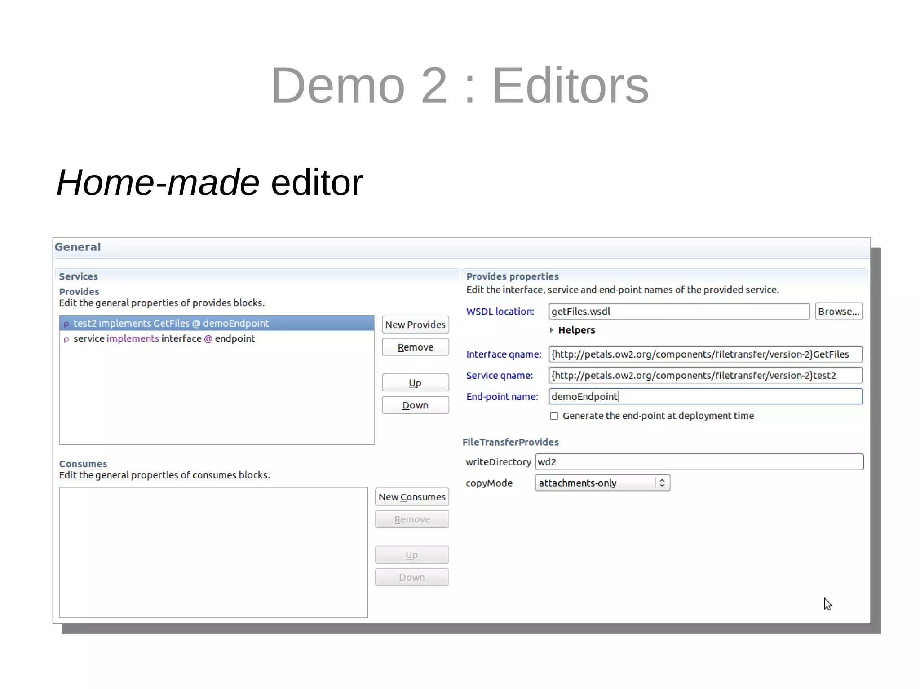Expand the Helpers section
Viewport: 920px width, 689px height.
[x=551, y=330]
